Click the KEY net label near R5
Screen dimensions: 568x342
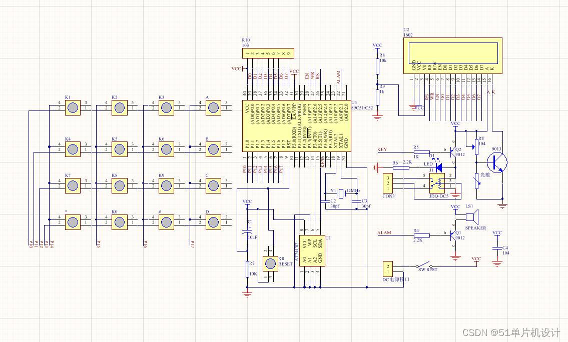click(x=382, y=149)
